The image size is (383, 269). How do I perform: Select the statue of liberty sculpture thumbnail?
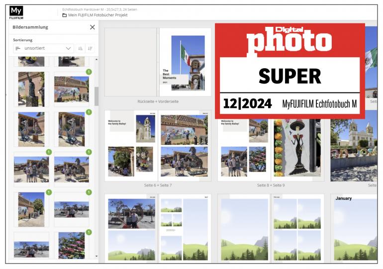pos(31,90)
